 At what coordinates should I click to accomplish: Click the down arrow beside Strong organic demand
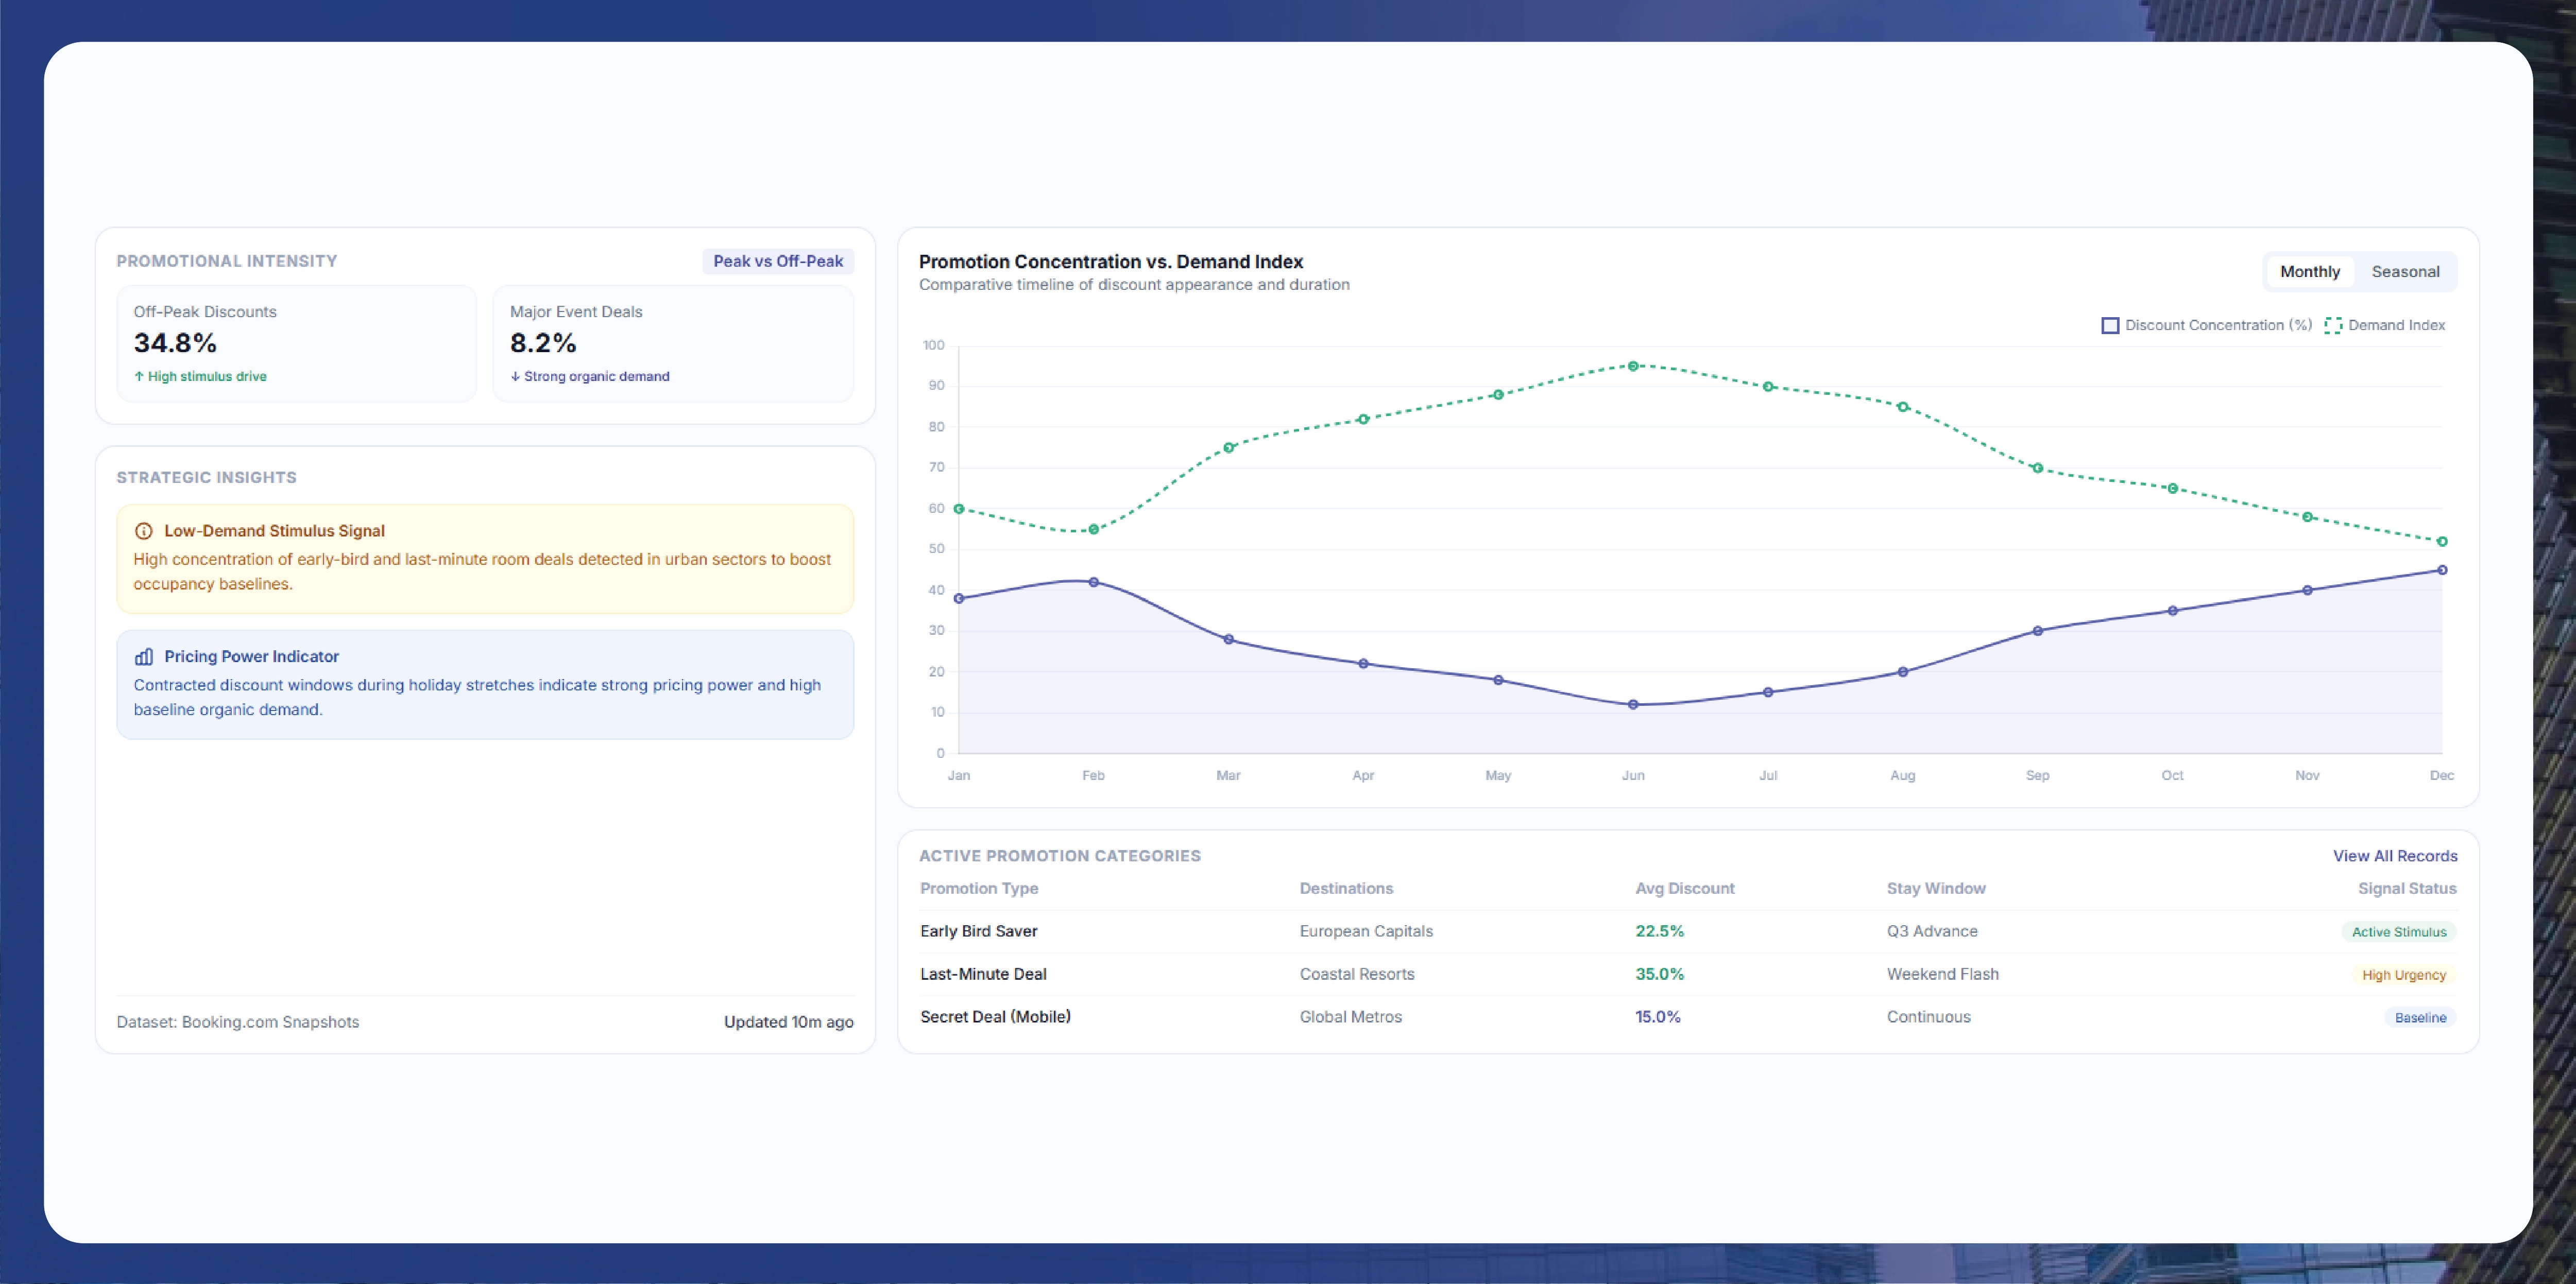515,377
